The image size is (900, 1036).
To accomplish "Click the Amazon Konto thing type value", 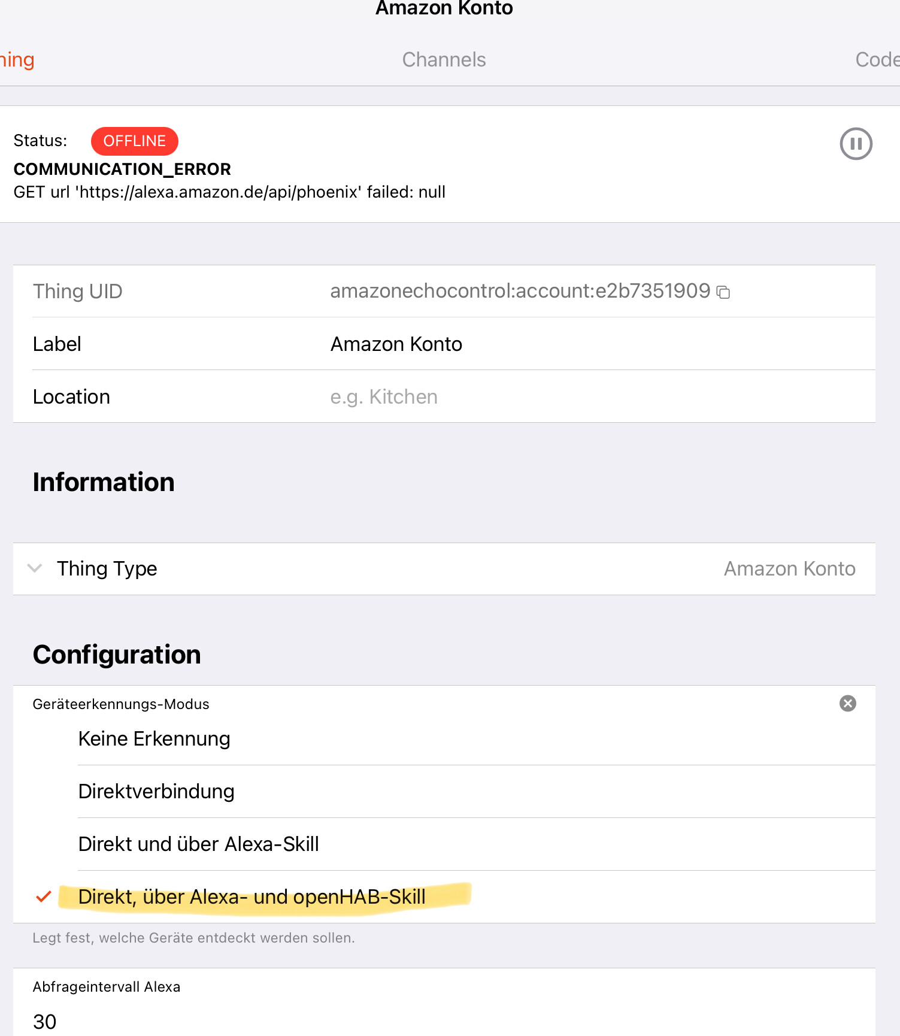I will 790,568.
